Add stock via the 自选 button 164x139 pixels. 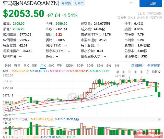151,3
